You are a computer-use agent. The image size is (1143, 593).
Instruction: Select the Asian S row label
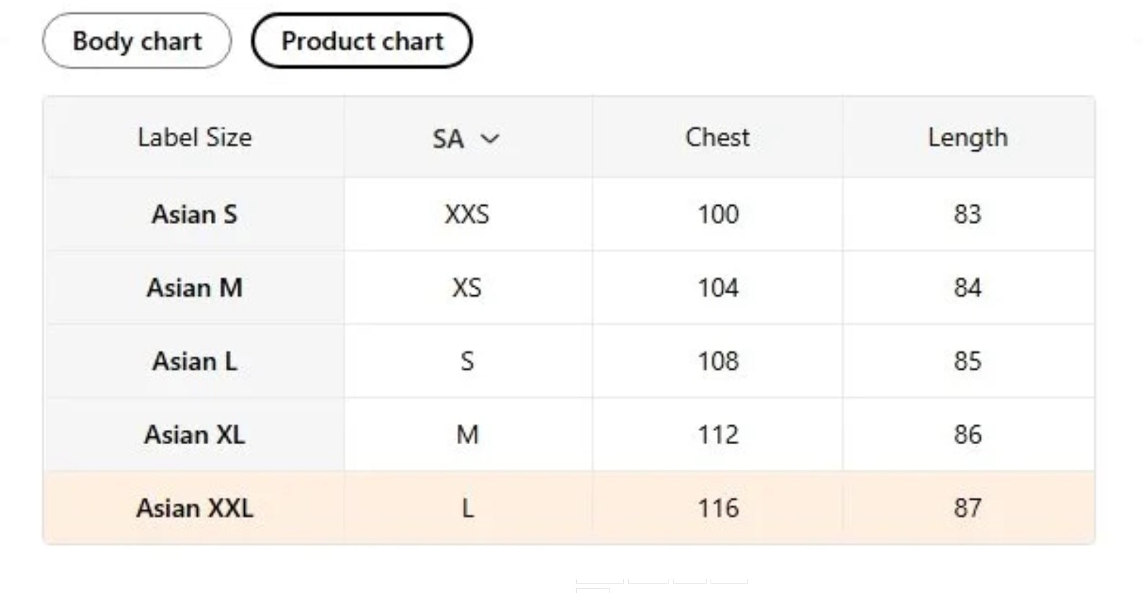click(194, 215)
